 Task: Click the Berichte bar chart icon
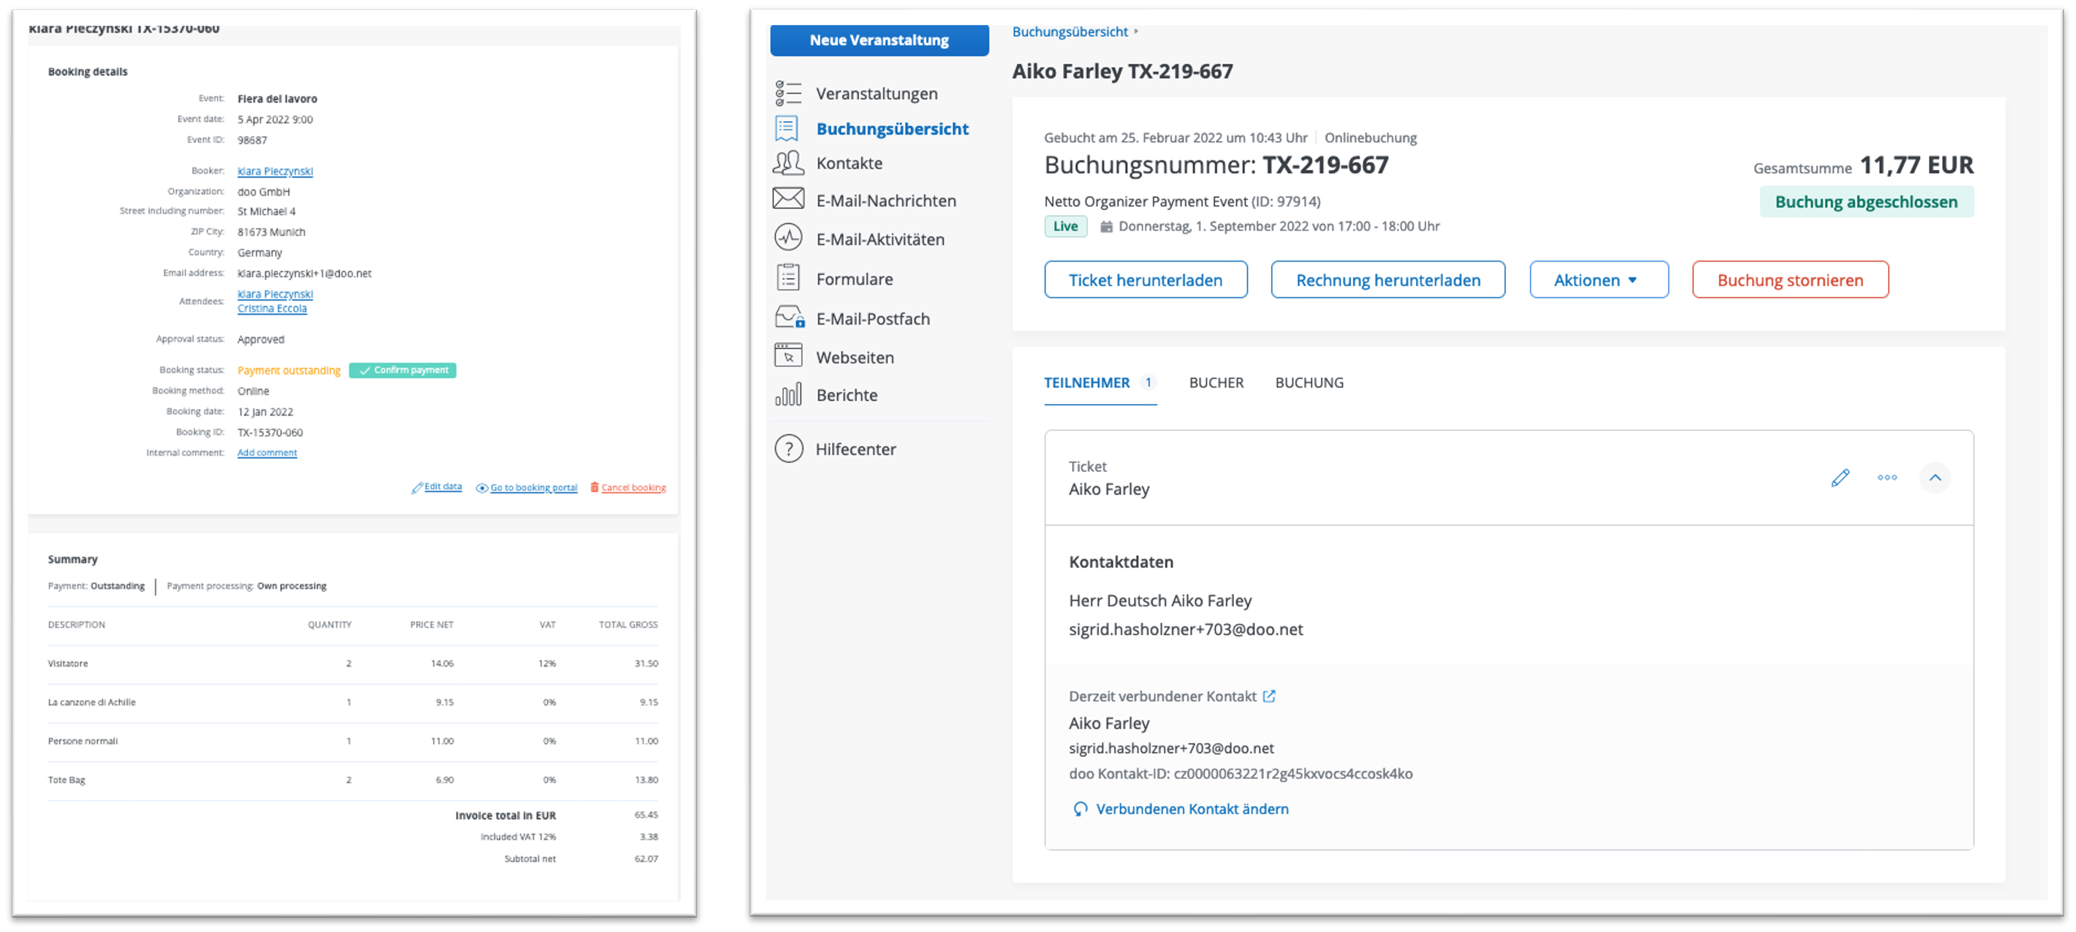click(x=788, y=395)
